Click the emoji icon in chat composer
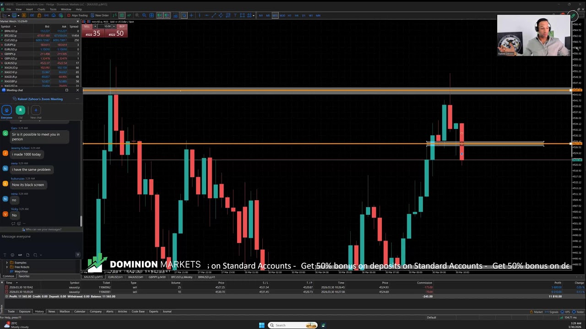 pyautogui.click(x=12, y=255)
